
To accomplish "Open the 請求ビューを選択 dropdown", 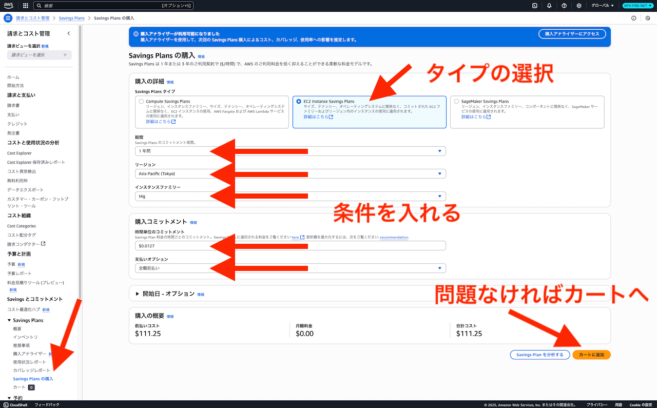I will [40, 55].
